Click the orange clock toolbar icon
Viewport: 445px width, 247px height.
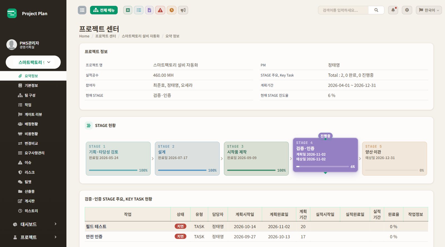pyautogui.click(x=172, y=10)
